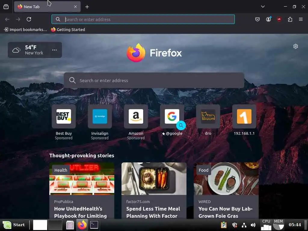This screenshot has height=231, width=308.
Task: Open uBlock Origin extension icon
Action: [x=279, y=19]
